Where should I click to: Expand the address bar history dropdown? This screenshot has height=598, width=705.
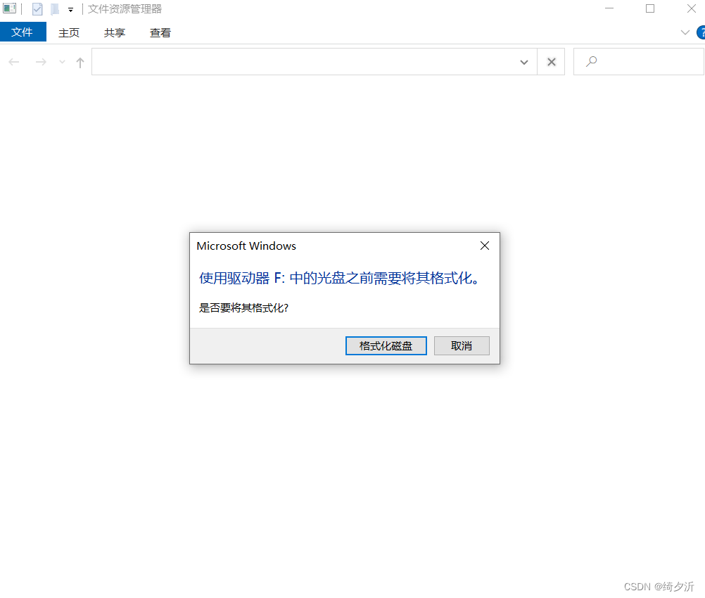tap(523, 62)
